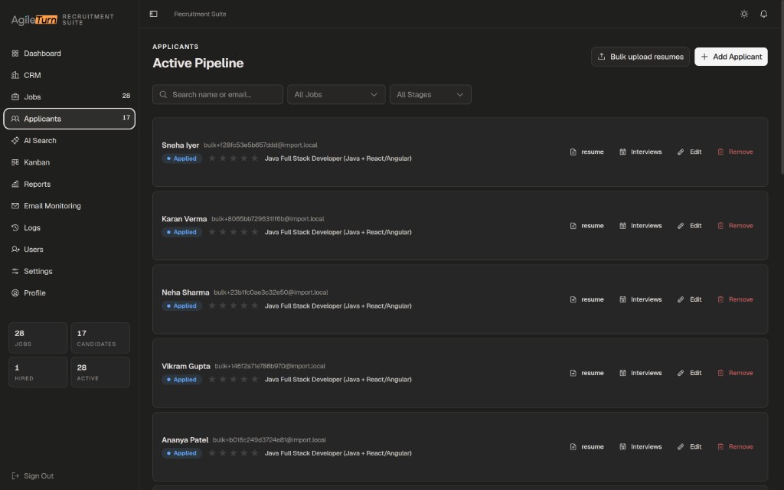
Task: Open Users management
Action: [x=69, y=250]
